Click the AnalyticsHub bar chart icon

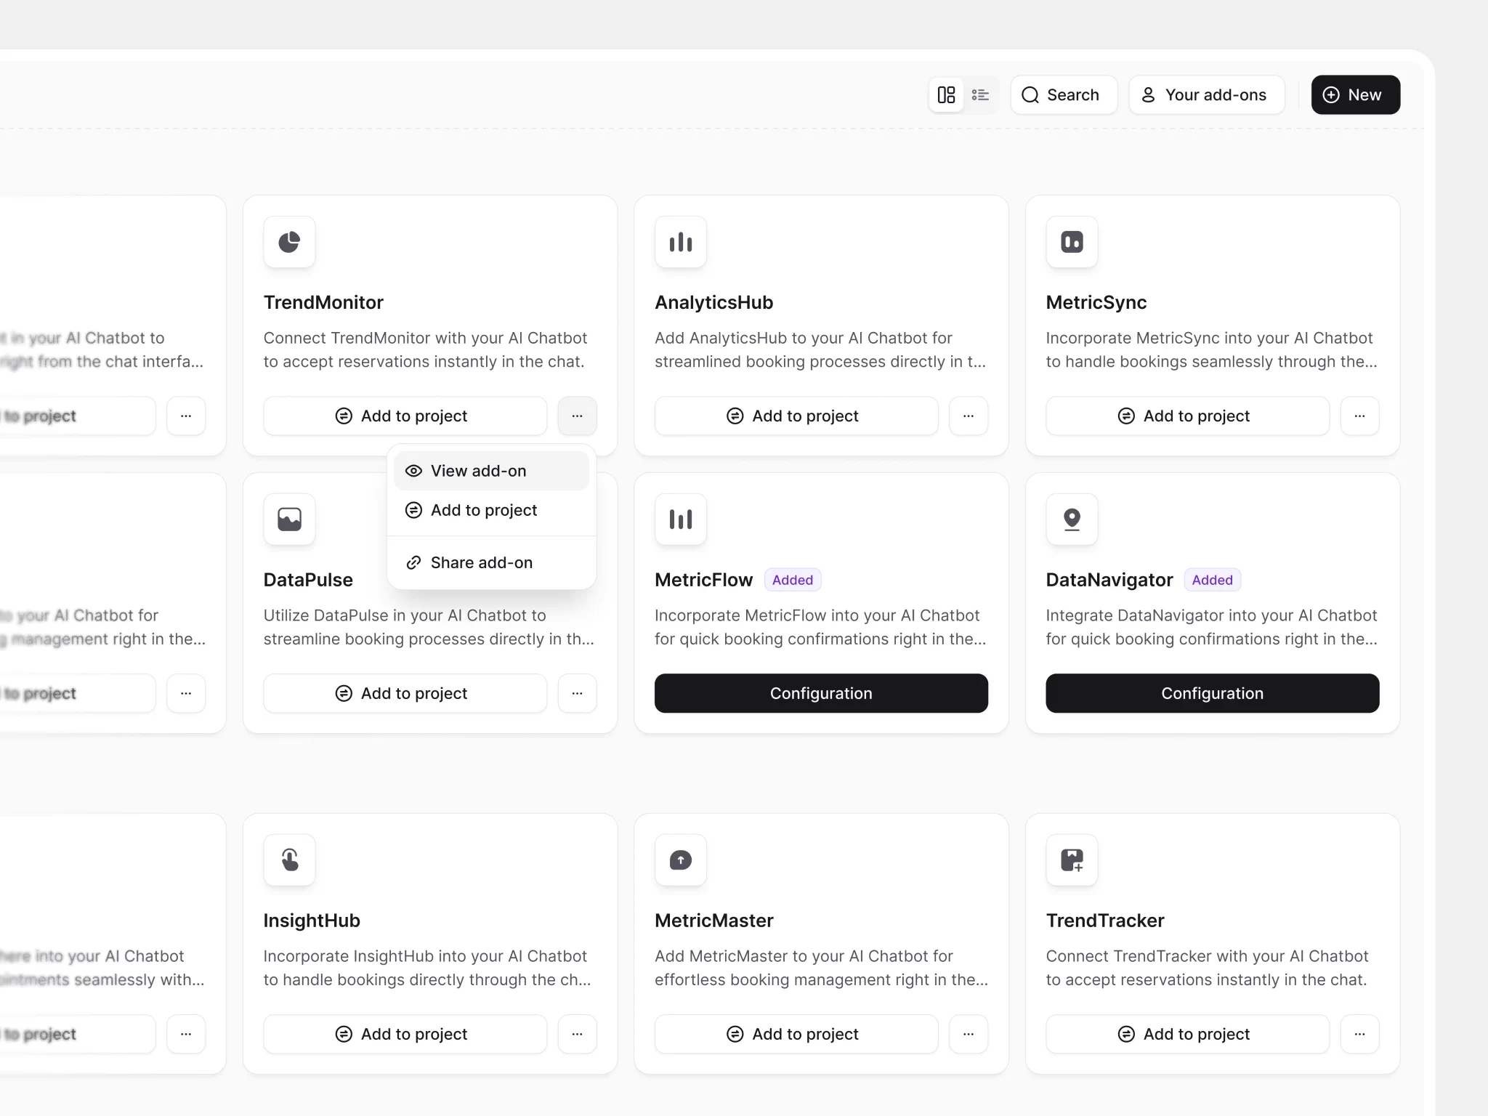coord(681,242)
